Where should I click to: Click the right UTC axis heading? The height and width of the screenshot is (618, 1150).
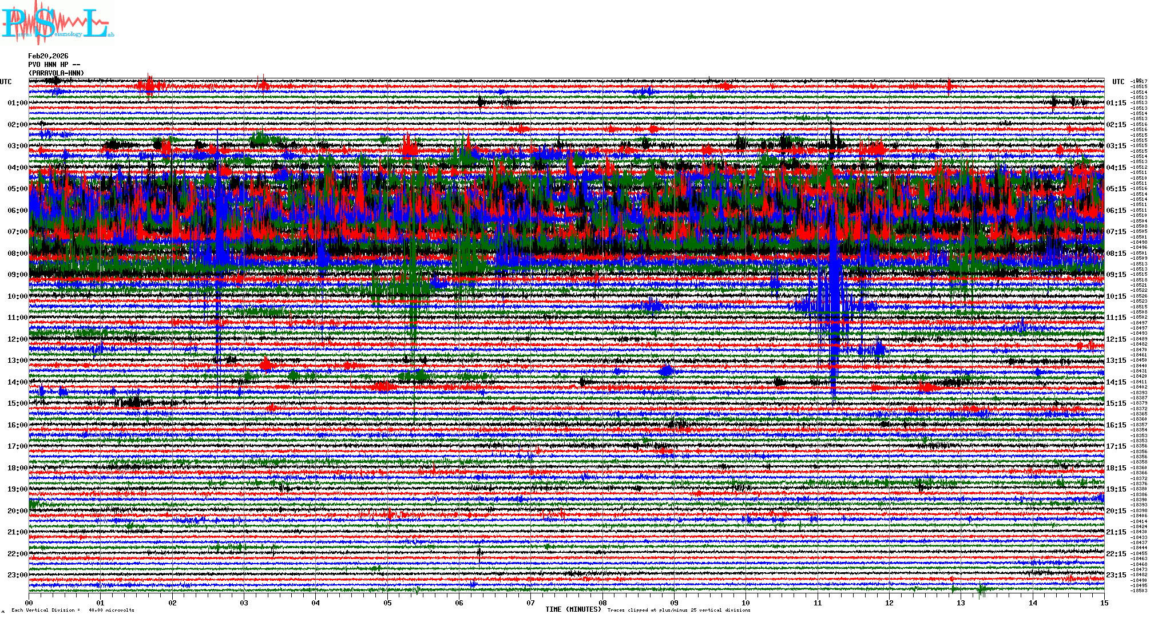coord(1118,82)
